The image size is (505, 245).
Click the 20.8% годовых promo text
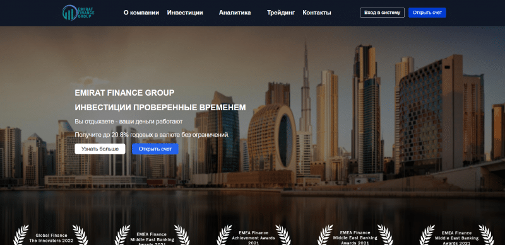(x=152, y=135)
